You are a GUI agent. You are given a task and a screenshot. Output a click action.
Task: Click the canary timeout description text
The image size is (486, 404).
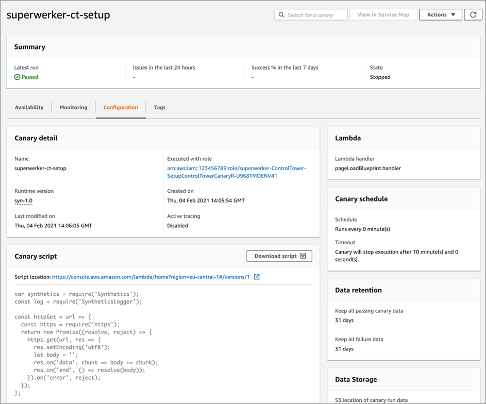397,256
